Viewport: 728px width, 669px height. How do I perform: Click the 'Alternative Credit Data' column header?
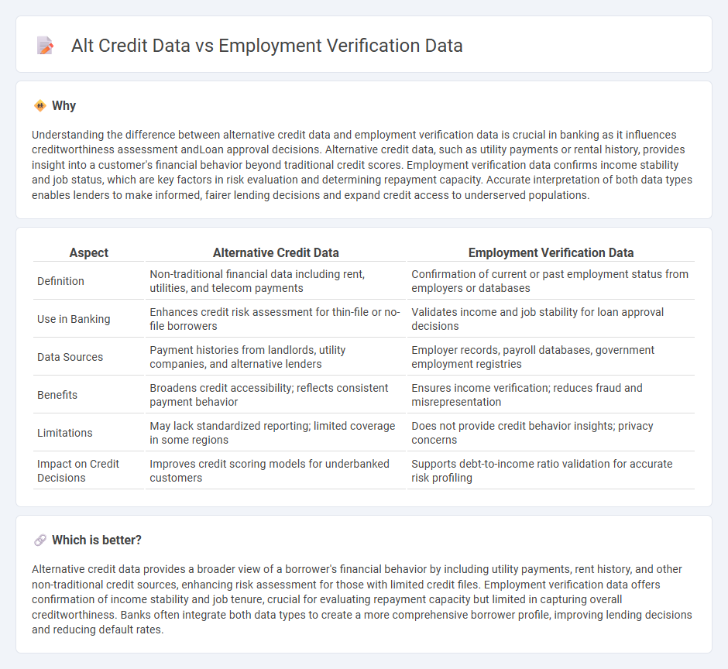pyautogui.click(x=276, y=252)
